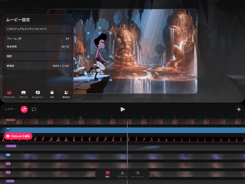This screenshot has width=245, height=184.
Task: Click the upper of the two pink track labels
Action: click(x=8, y=164)
